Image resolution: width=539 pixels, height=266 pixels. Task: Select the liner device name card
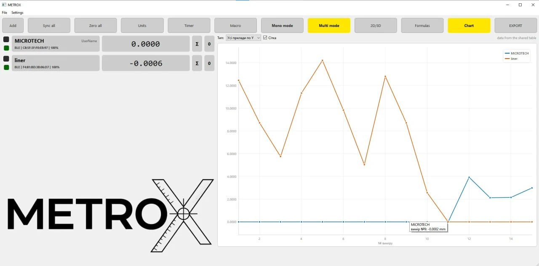click(x=56, y=63)
